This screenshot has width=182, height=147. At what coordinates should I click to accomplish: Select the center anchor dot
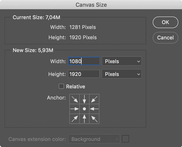click(84, 109)
